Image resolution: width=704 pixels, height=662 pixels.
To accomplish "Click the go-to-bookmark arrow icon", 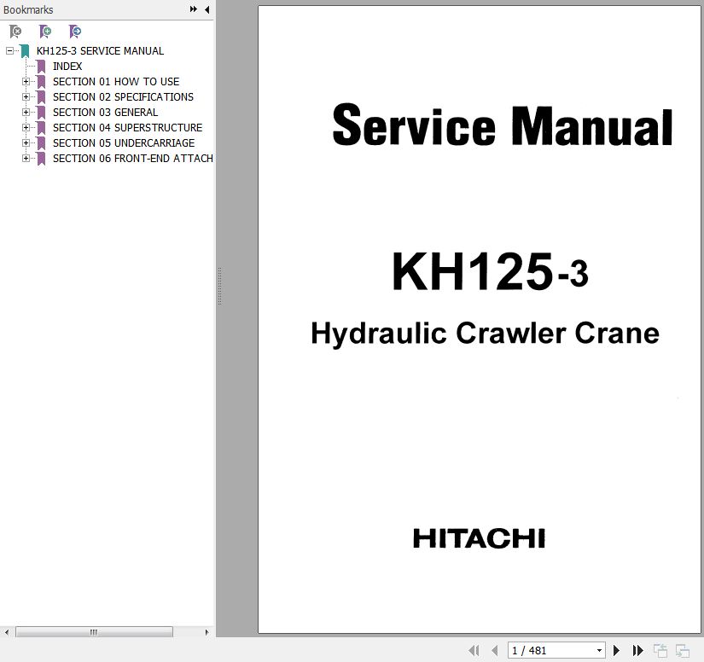I will coord(75,32).
